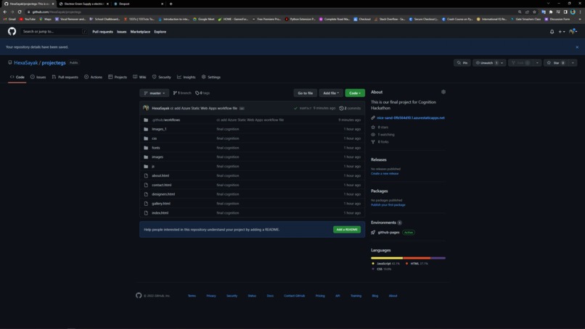585x329 pixels.
Task: Open the css folder
Action: pyautogui.click(x=154, y=138)
